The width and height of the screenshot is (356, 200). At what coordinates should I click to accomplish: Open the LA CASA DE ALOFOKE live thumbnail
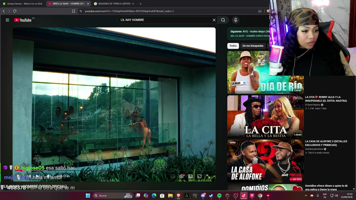click(265, 161)
